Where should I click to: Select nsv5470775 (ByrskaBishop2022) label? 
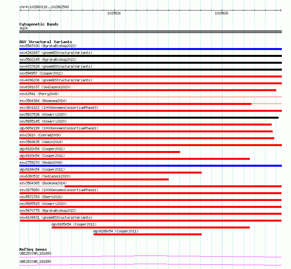pyautogui.click(x=48, y=210)
